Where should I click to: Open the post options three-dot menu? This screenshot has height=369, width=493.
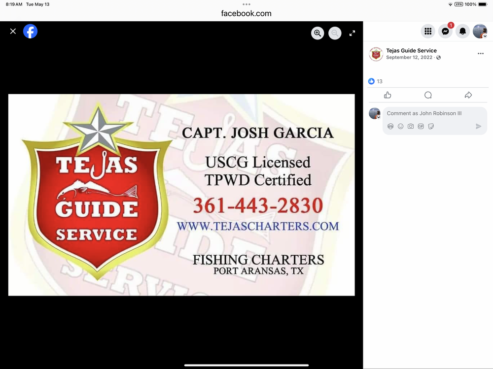click(481, 54)
